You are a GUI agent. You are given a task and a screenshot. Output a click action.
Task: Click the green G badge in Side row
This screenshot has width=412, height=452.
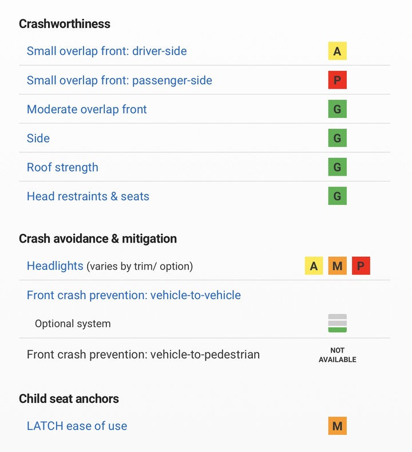tap(338, 138)
